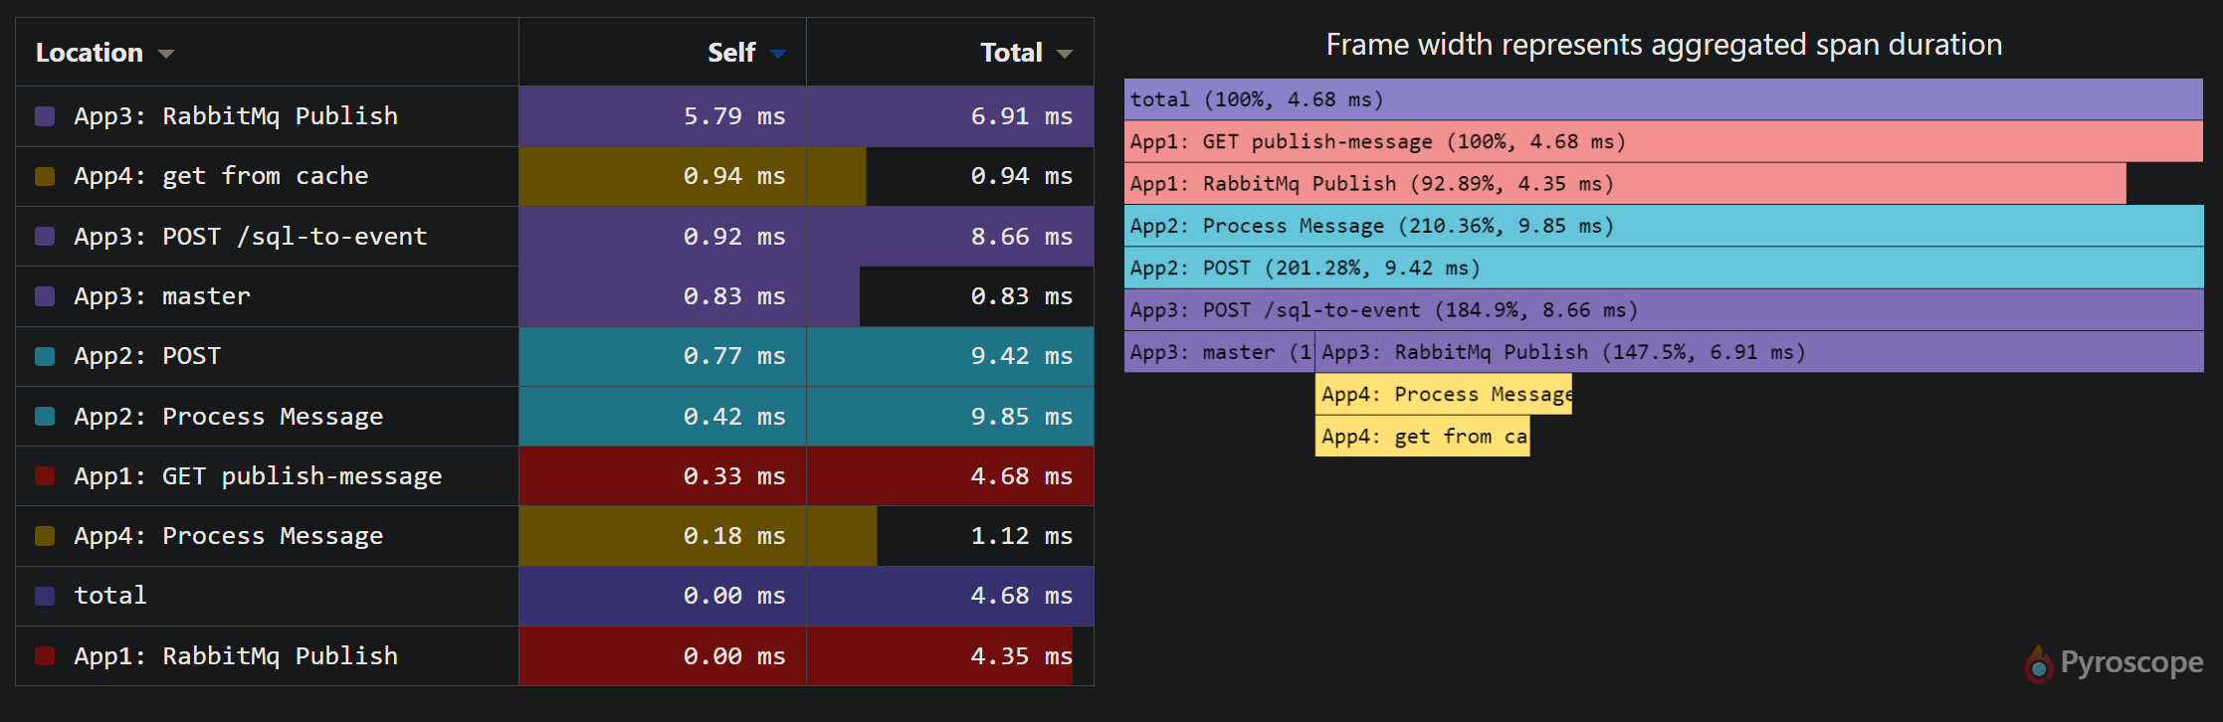2223x722 pixels.
Task: Click color swatch beside App2: POST row
Action: click(45, 356)
